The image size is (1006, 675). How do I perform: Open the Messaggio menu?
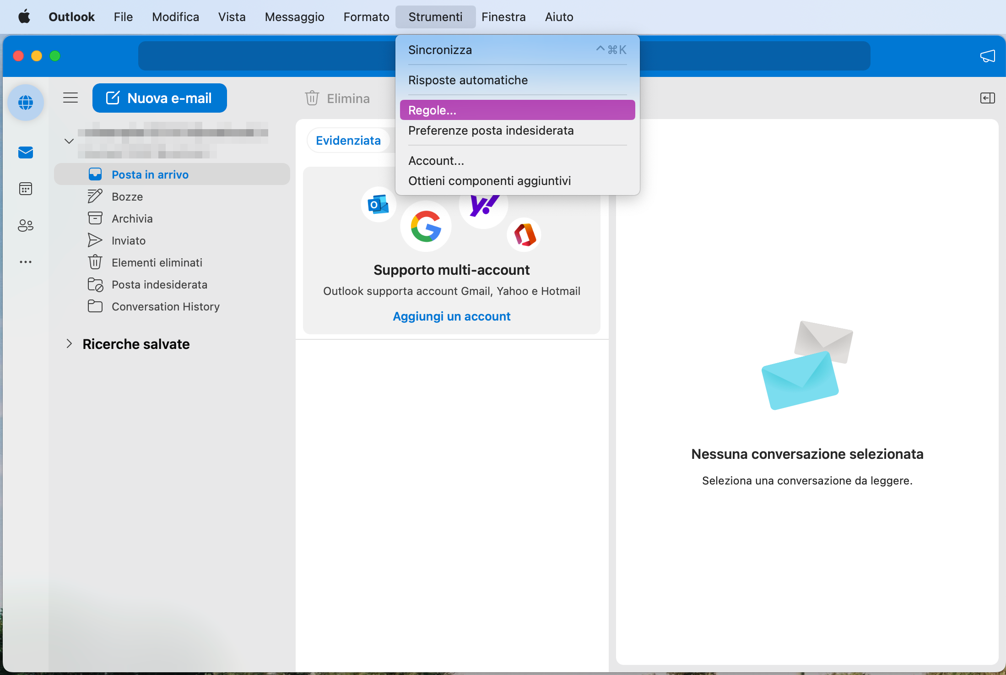point(295,17)
